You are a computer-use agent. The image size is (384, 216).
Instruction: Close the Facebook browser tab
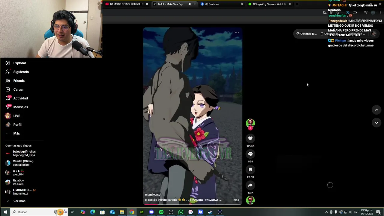click(x=242, y=4)
